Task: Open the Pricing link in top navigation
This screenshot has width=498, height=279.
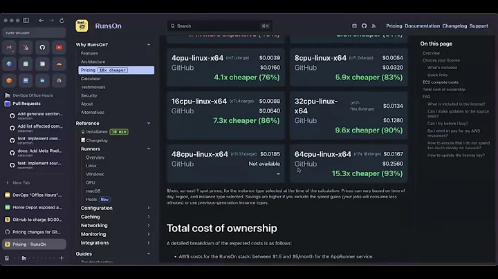Action: (x=394, y=26)
